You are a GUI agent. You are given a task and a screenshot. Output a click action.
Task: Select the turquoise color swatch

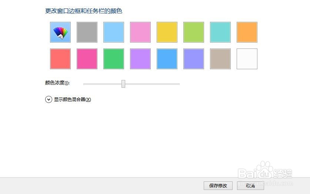coord(220,32)
